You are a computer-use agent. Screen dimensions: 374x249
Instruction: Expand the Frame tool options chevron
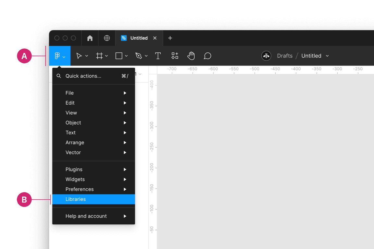[x=106, y=56]
